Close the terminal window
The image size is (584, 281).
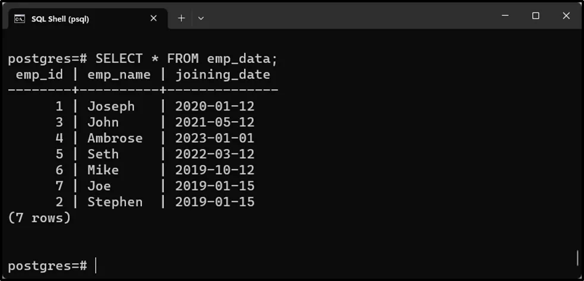click(x=566, y=16)
